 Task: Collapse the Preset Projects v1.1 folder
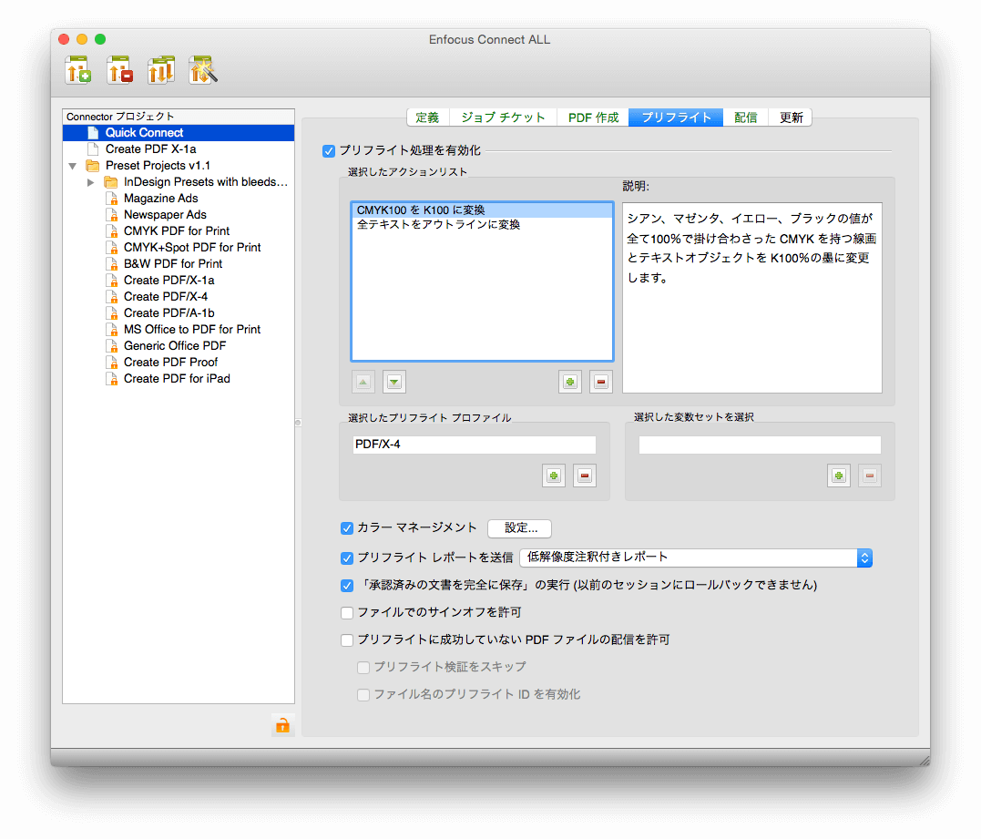[73, 166]
